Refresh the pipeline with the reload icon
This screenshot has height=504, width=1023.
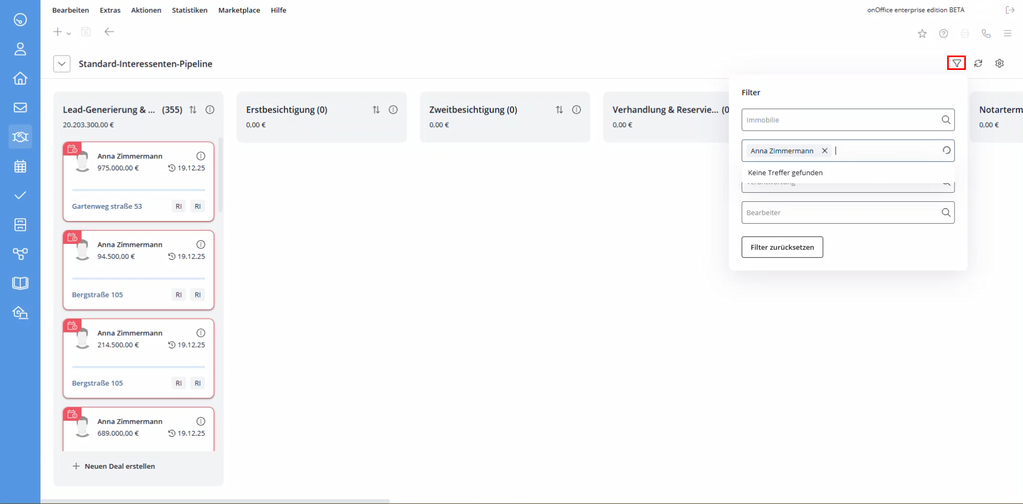pyautogui.click(x=978, y=64)
